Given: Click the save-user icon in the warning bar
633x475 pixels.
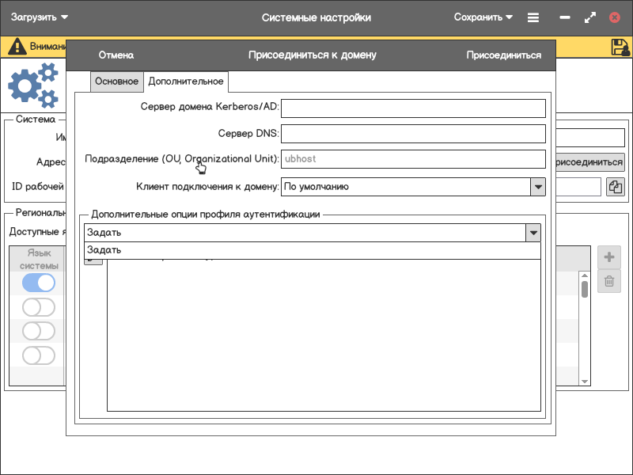Looking at the screenshot, I should pyautogui.click(x=620, y=47).
